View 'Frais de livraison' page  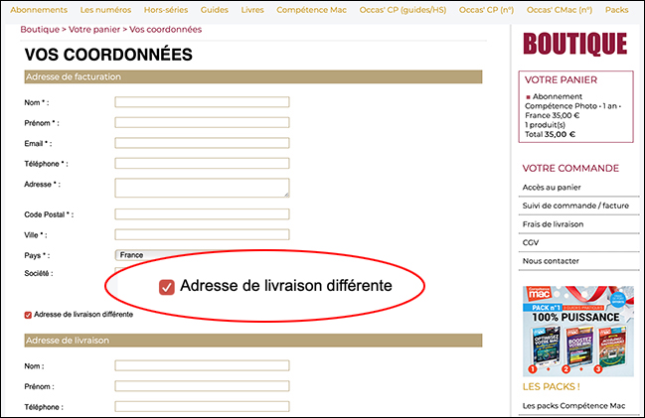552,224
